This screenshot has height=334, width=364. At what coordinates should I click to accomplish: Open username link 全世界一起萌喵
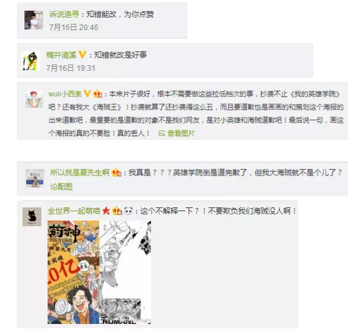point(74,211)
